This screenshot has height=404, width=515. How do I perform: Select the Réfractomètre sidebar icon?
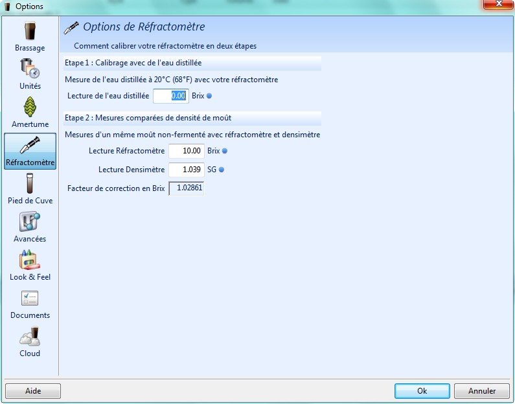point(30,146)
